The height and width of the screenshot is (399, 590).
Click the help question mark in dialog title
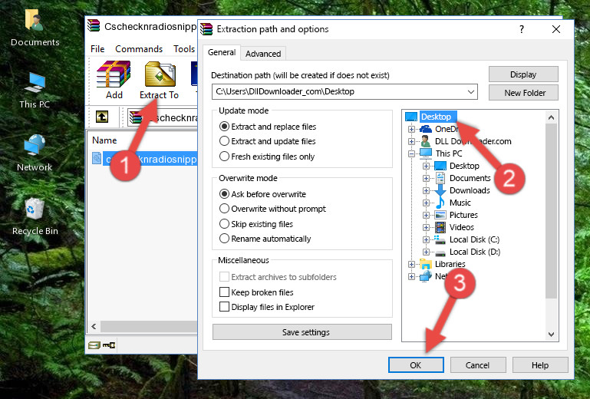(x=522, y=29)
